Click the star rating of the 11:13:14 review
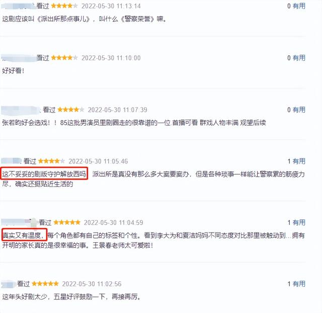 [64, 6]
